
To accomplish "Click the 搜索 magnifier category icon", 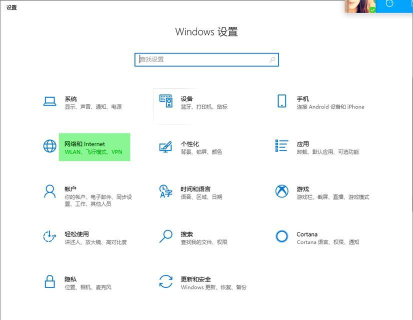I will pyautogui.click(x=166, y=236).
